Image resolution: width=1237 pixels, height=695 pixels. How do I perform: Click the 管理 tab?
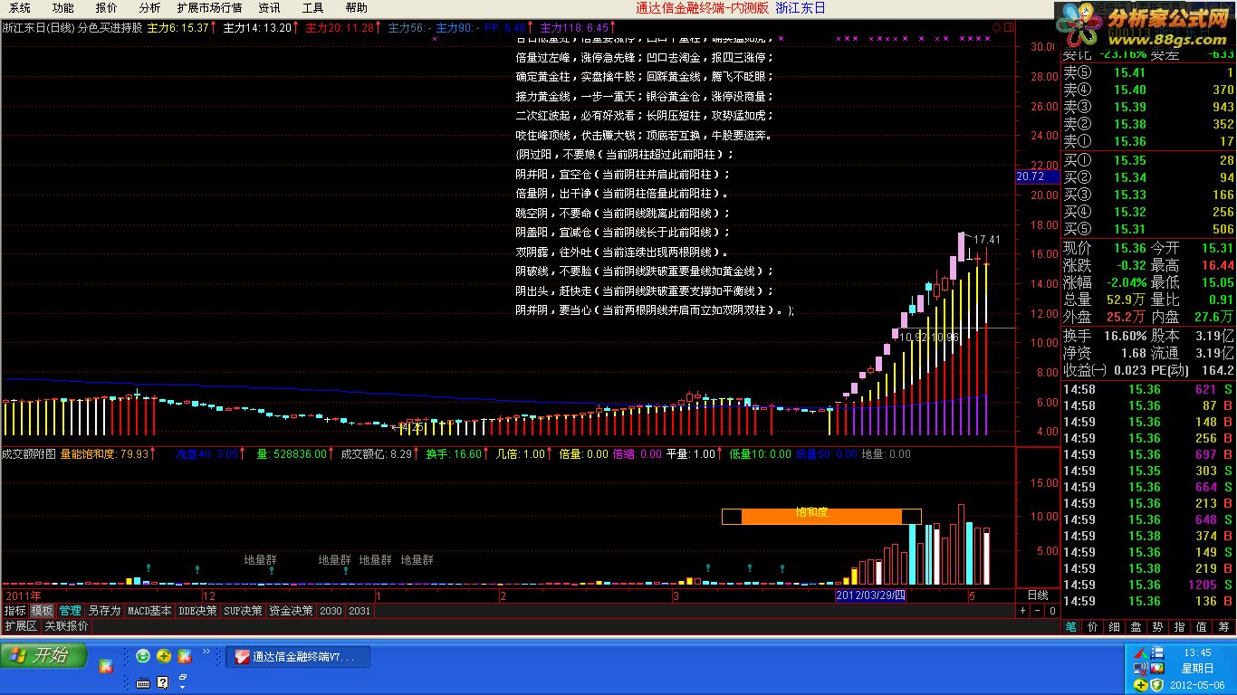(x=70, y=611)
